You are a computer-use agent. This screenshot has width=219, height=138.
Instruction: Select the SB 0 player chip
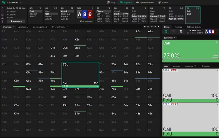181,32
